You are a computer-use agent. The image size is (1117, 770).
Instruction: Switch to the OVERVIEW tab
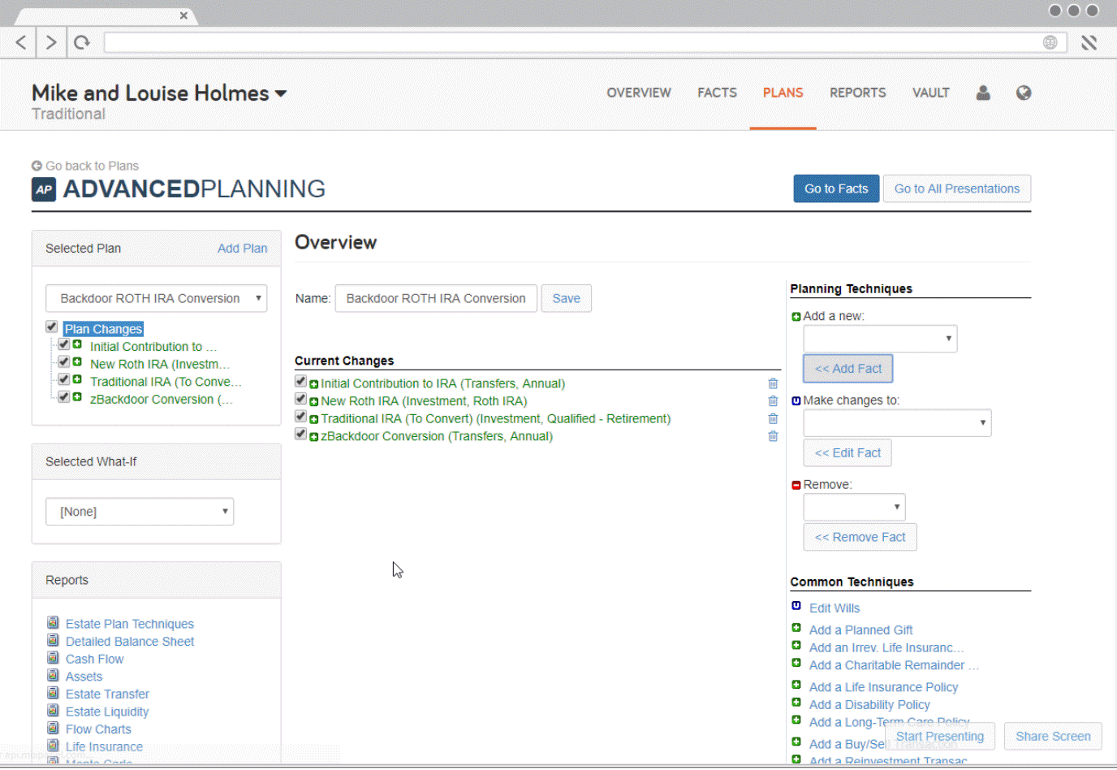tap(639, 93)
